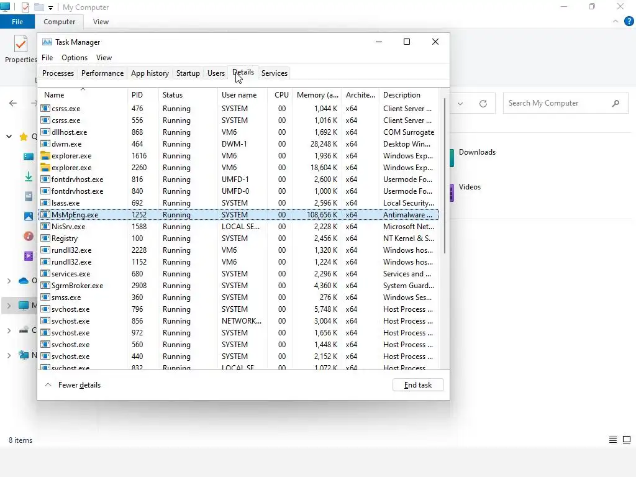The height and width of the screenshot is (477, 636).
Task: Open the Computer ribbon tab
Action: click(59, 22)
